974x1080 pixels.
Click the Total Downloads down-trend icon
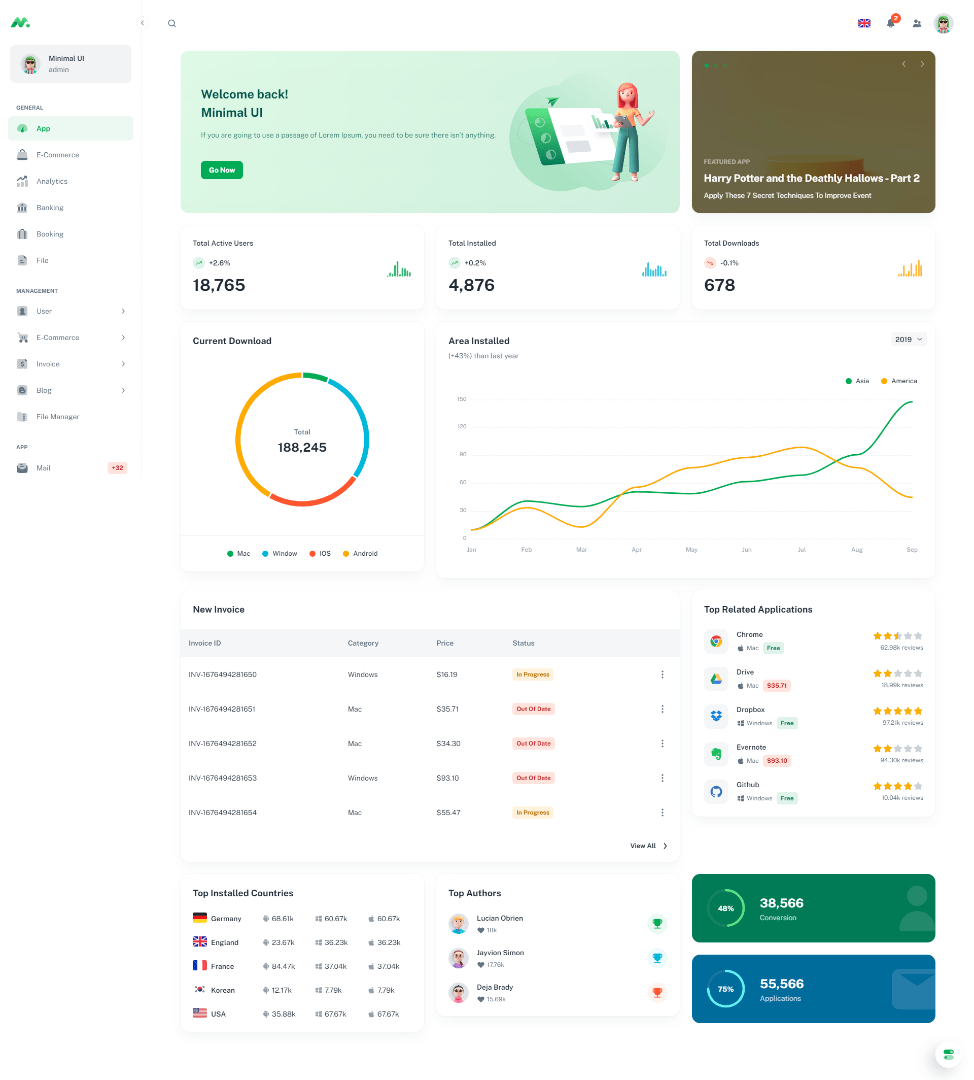point(710,263)
